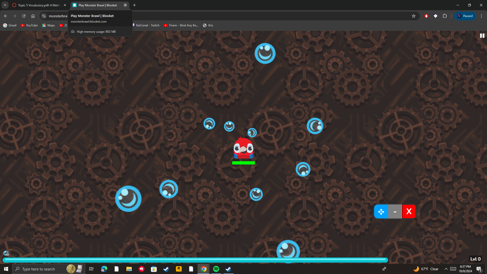Click the blue move arrows button
Image resolution: width=487 pixels, height=274 pixels.
tap(381, 212)
